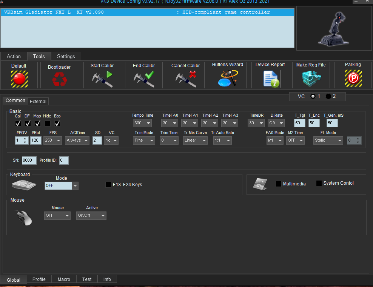This screenshot has height=287, width=373.
Task: Open the Device Report icon
Action: click(x=271, y=79)
